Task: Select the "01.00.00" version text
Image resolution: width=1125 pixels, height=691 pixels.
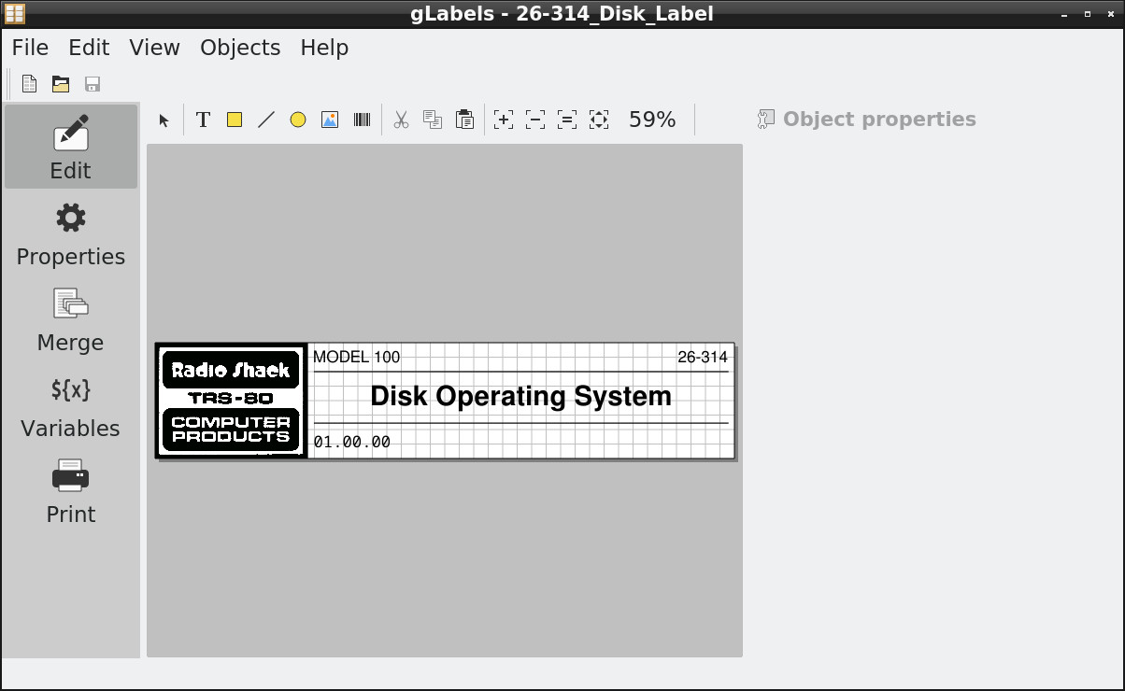Action: (351, 442)
